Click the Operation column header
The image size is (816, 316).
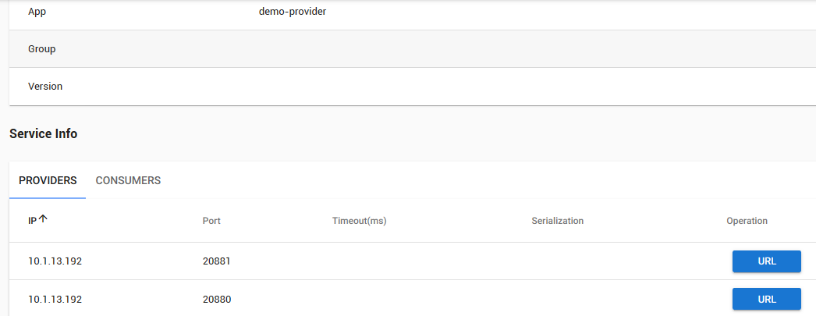click(x=747, y=221)
